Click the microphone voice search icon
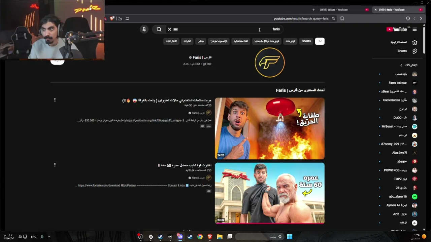 [144, 29]
